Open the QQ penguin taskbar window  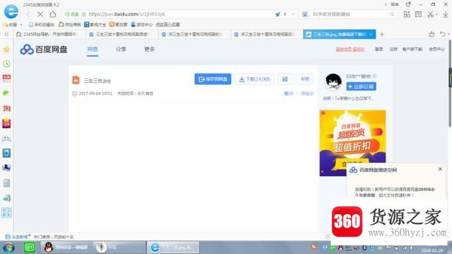click(x=67, y=247)
